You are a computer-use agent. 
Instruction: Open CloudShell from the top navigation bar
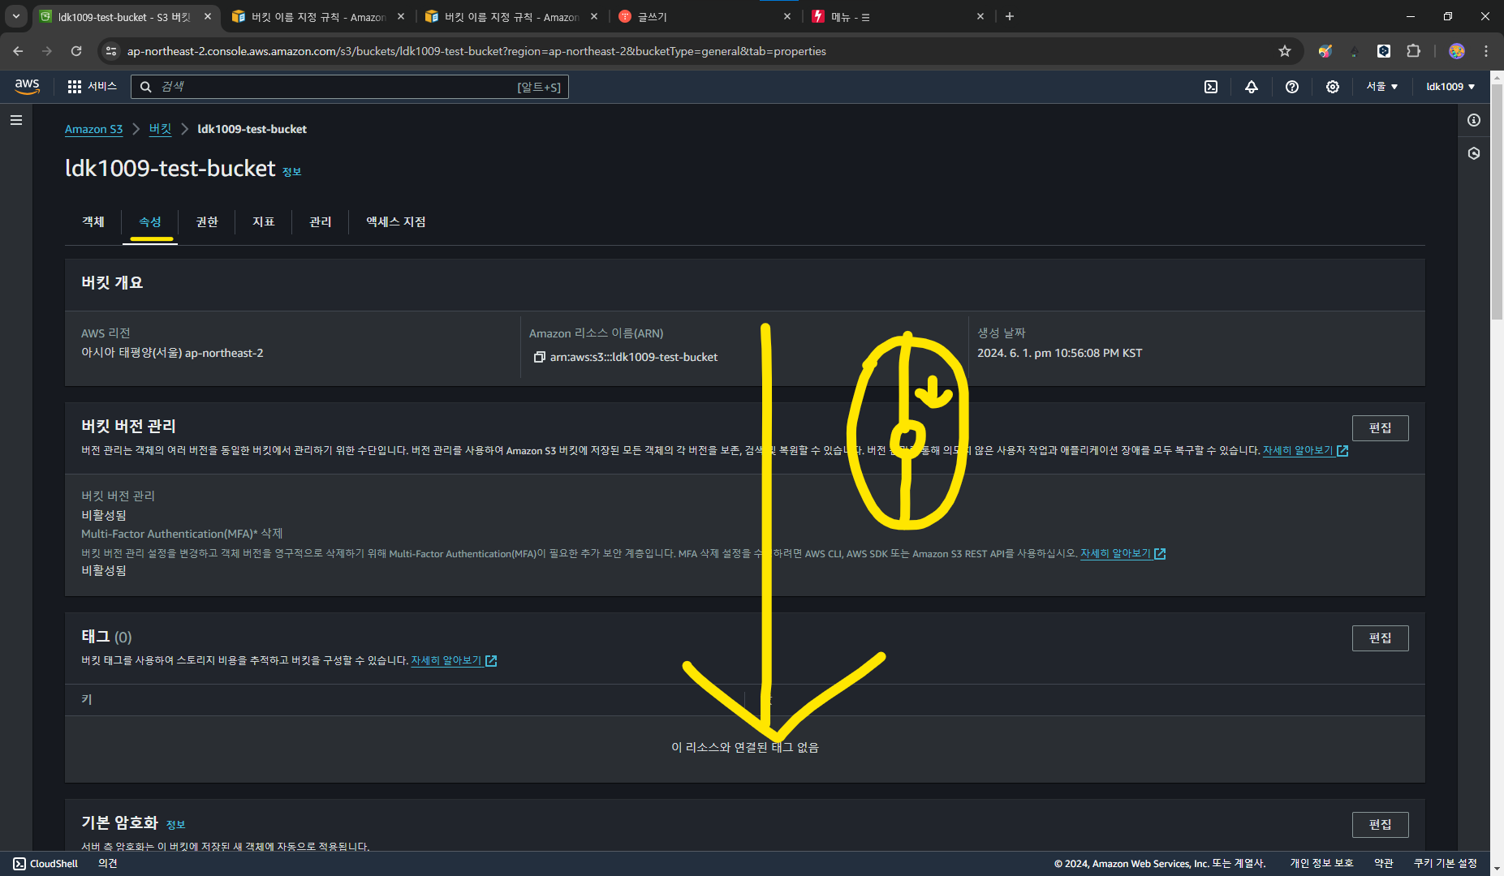[1211, 87]
